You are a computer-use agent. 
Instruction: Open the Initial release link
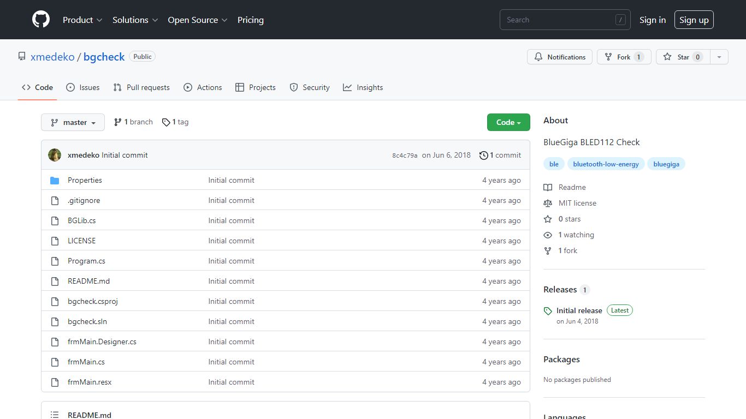[579, 310]
